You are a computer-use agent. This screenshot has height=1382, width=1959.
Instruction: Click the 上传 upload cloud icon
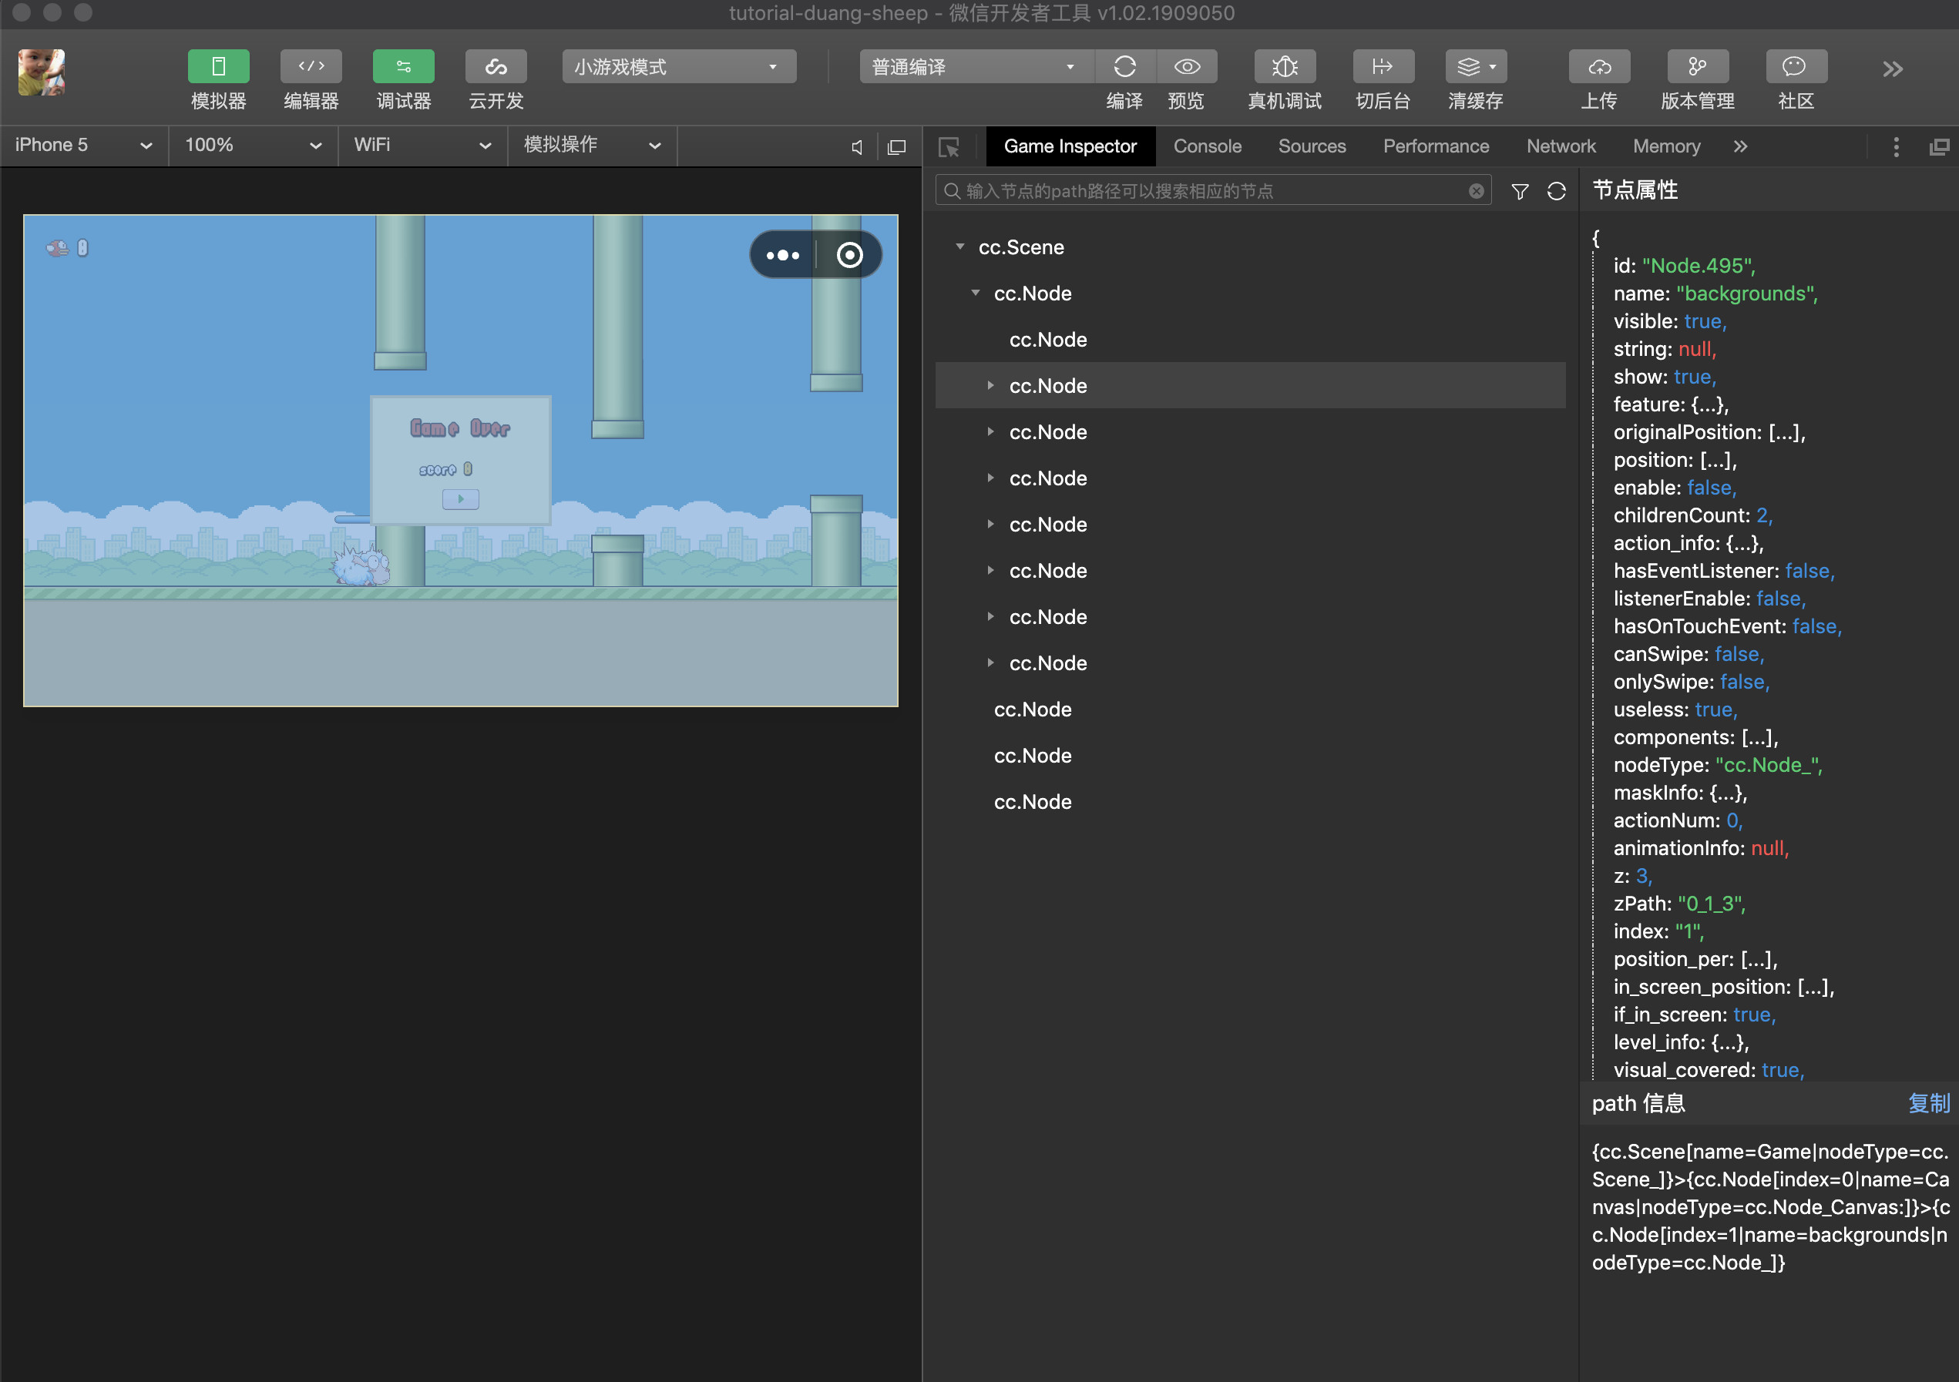(x=1600, y=66)
